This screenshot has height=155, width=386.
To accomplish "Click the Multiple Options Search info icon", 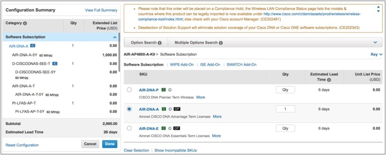I will (220, 43).
